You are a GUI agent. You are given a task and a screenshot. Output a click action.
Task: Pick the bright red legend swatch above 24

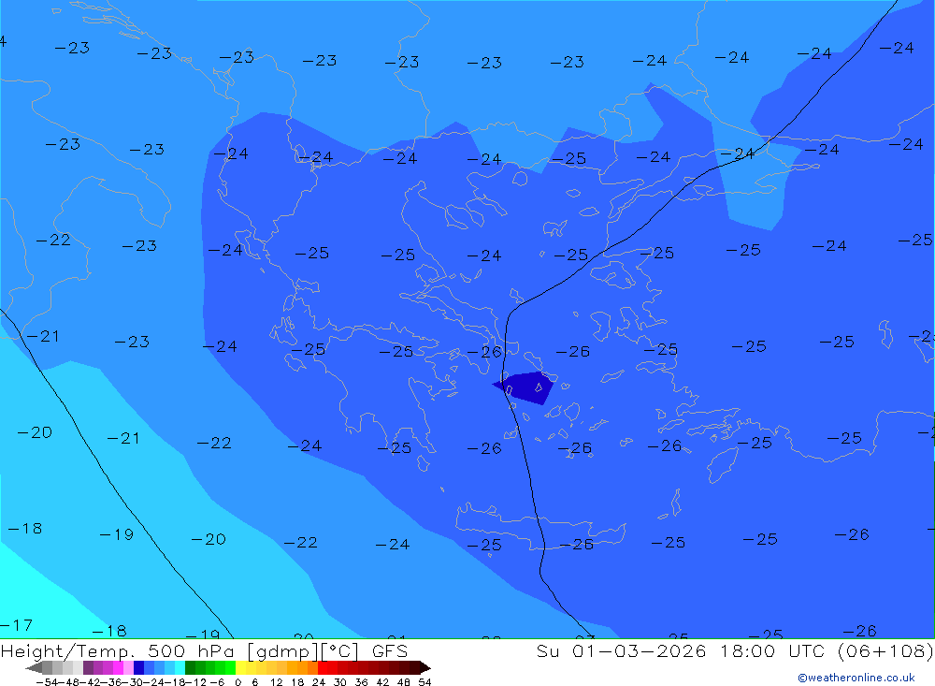click(x=323, y=667)
